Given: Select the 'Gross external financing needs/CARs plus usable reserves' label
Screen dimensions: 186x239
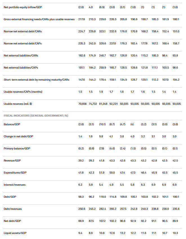Looking at the screenshot, I should pos(39,19).
